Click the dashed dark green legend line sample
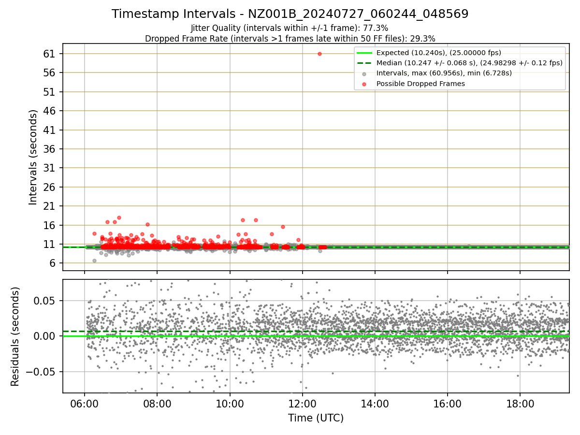The width and height of the screenshot is (580, 435). 364,63
